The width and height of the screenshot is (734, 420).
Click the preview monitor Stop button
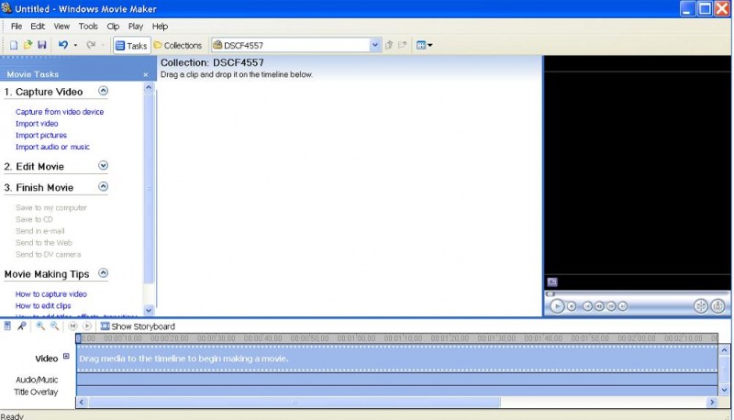pos(572,306)
